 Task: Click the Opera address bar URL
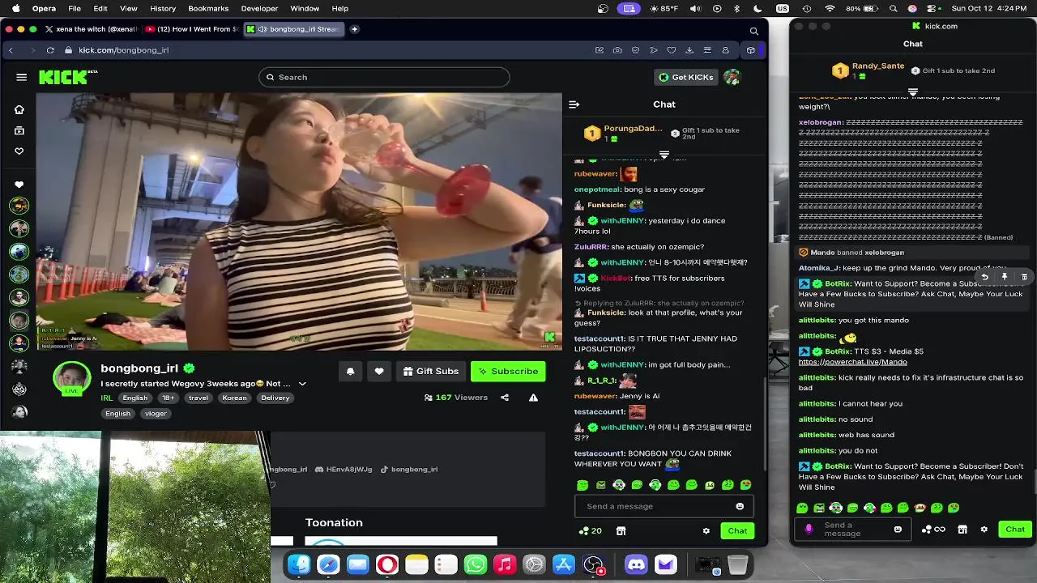pos(123,50)
